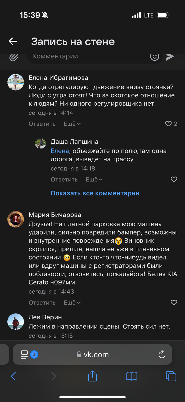The height and width of the screenshot is (402, 185).
Task: Open the emoji smiley picker
Action: pos(154,57)
